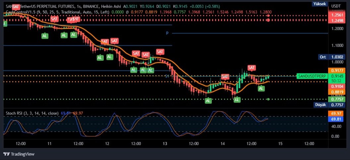Click the date label 15 on time axis
This screenshot has height=160, width=350.
tap(280, 143)
